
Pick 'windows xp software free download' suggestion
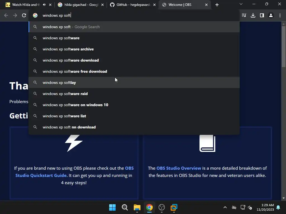pyautogui.click(x=134, y=71)
